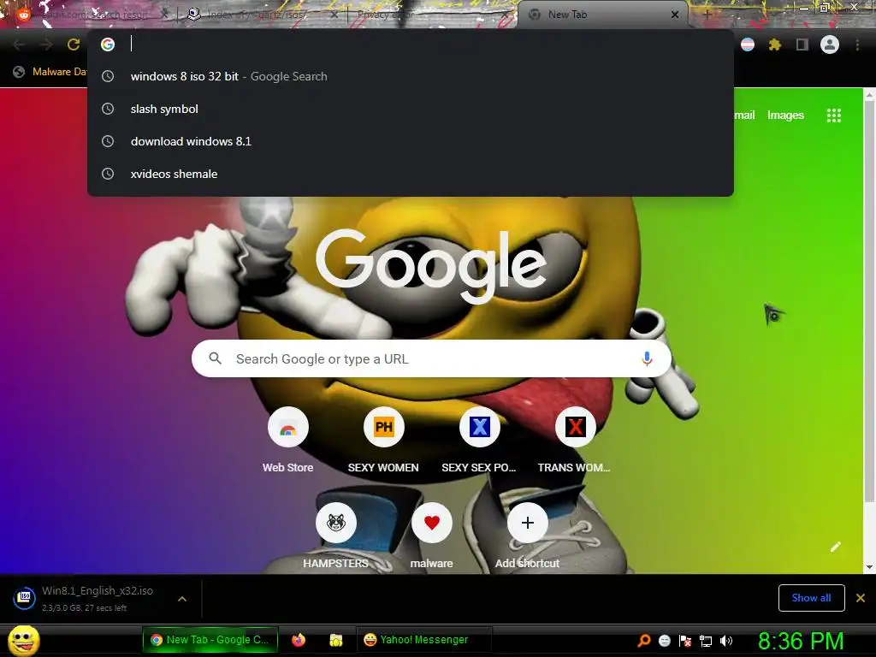Open the Yahoo! Messenger taskbar button
The width and height of the screenshot is (876, 657).
(424, 640)
